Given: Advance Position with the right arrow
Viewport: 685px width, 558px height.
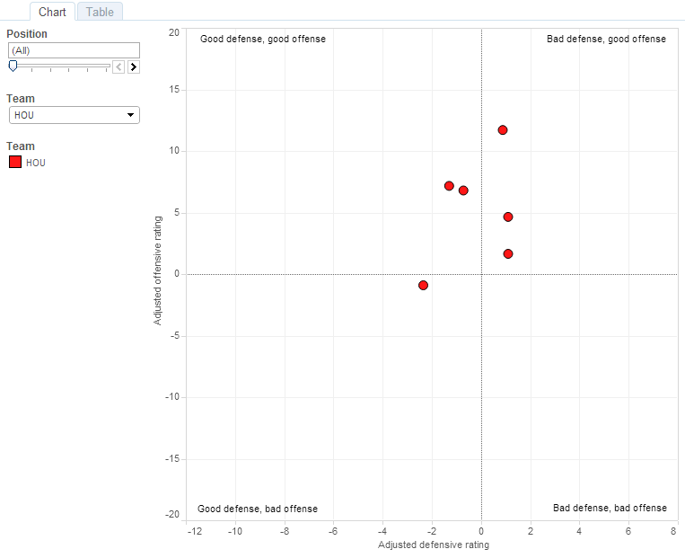Looking at the screenshot, I should click(x=134, y=66).
